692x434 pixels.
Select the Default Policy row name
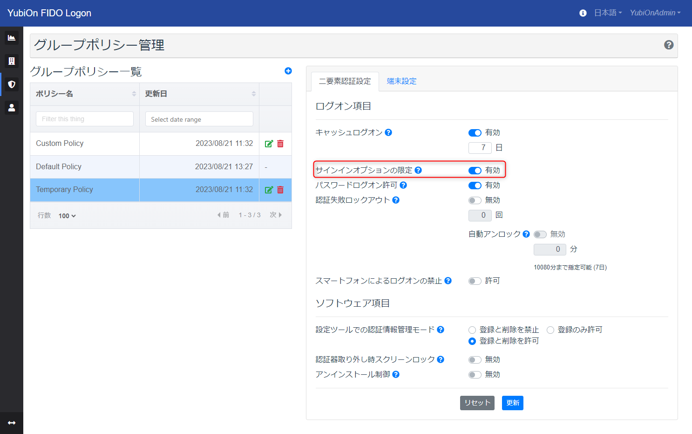59,167
